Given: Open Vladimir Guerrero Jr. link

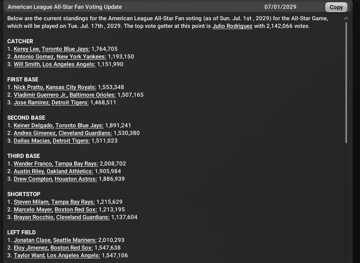Looking at the screenshot, I should coord(41,95).
